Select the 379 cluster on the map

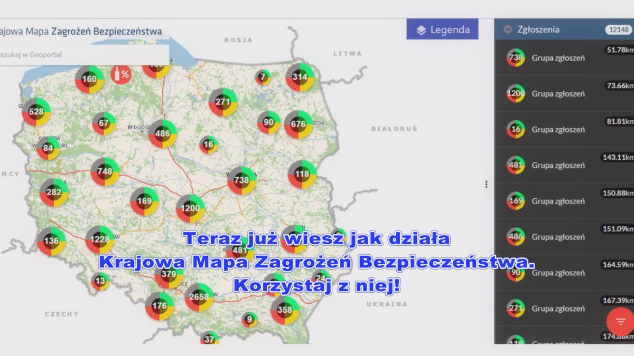tap(169, 274)
